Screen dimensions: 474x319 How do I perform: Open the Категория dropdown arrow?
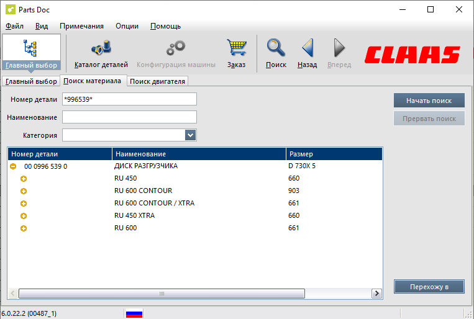pos(191,135)
